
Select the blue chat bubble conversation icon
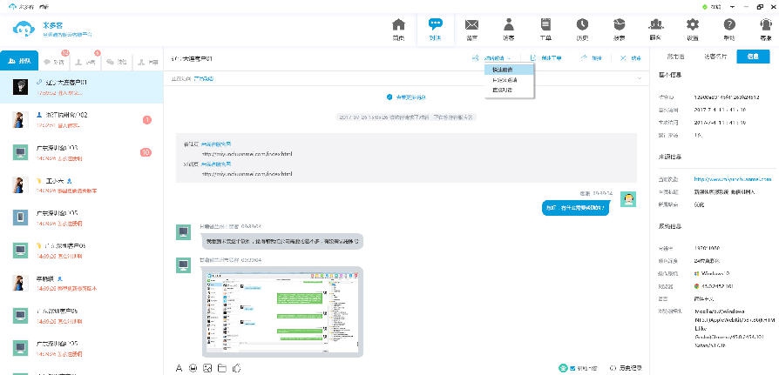point(435,24)
